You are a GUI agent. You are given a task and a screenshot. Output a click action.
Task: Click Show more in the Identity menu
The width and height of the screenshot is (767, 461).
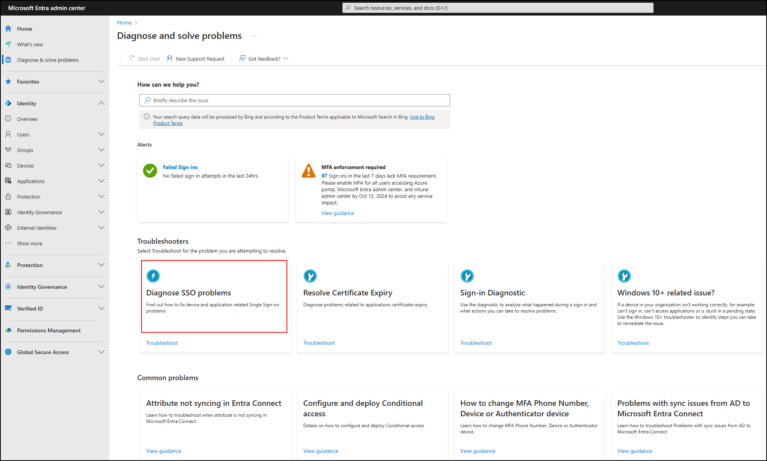coord(30,243)
